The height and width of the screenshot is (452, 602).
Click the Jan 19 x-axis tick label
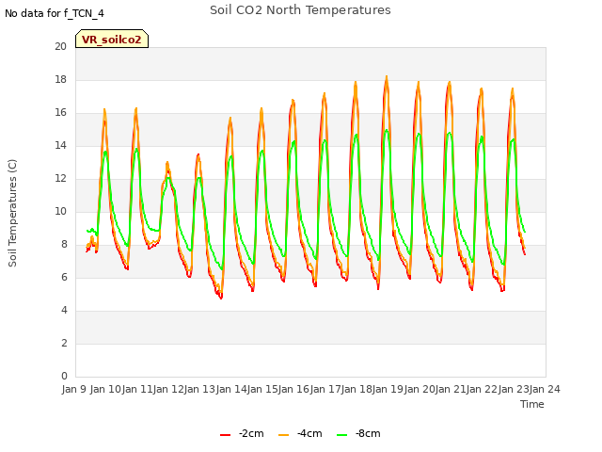point(388,389)
